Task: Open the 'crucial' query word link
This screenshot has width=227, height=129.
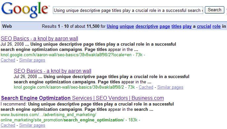Action: coord(204,26)
